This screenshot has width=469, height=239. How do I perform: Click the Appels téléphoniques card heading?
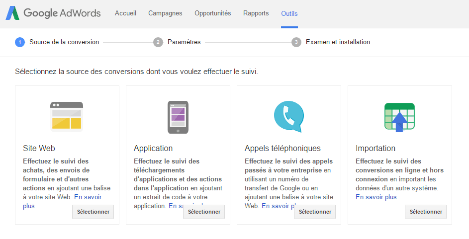tap(282, 149)
